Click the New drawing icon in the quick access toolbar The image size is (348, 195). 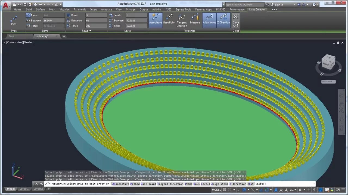click(14, 4)
